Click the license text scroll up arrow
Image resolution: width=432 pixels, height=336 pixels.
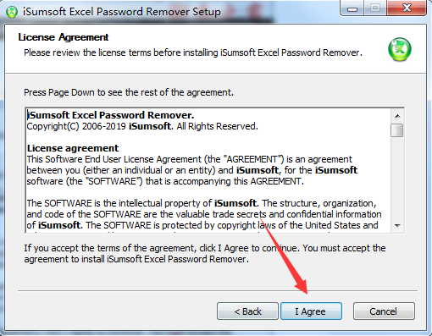397,116
